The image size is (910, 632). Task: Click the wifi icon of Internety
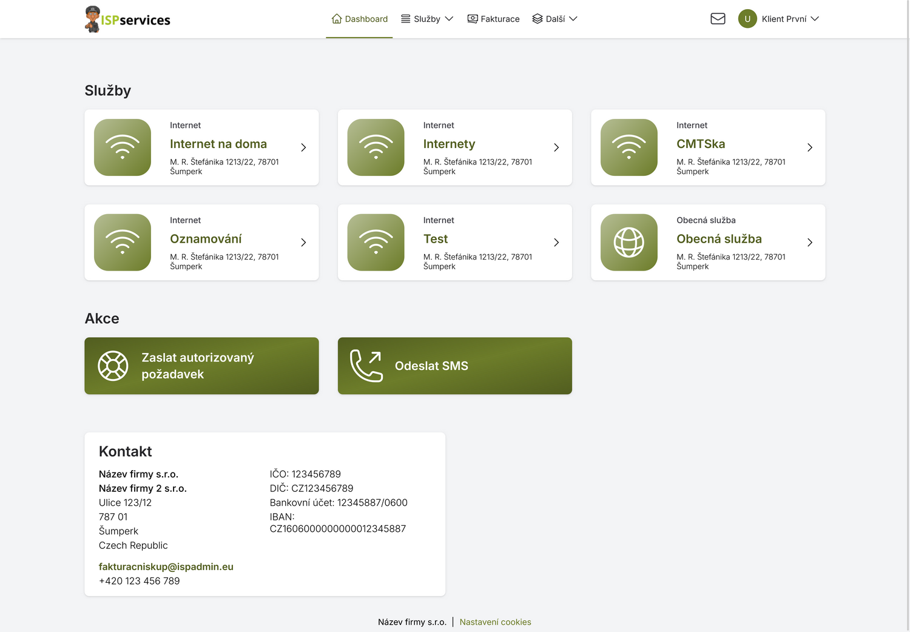(x=376, y=147)
